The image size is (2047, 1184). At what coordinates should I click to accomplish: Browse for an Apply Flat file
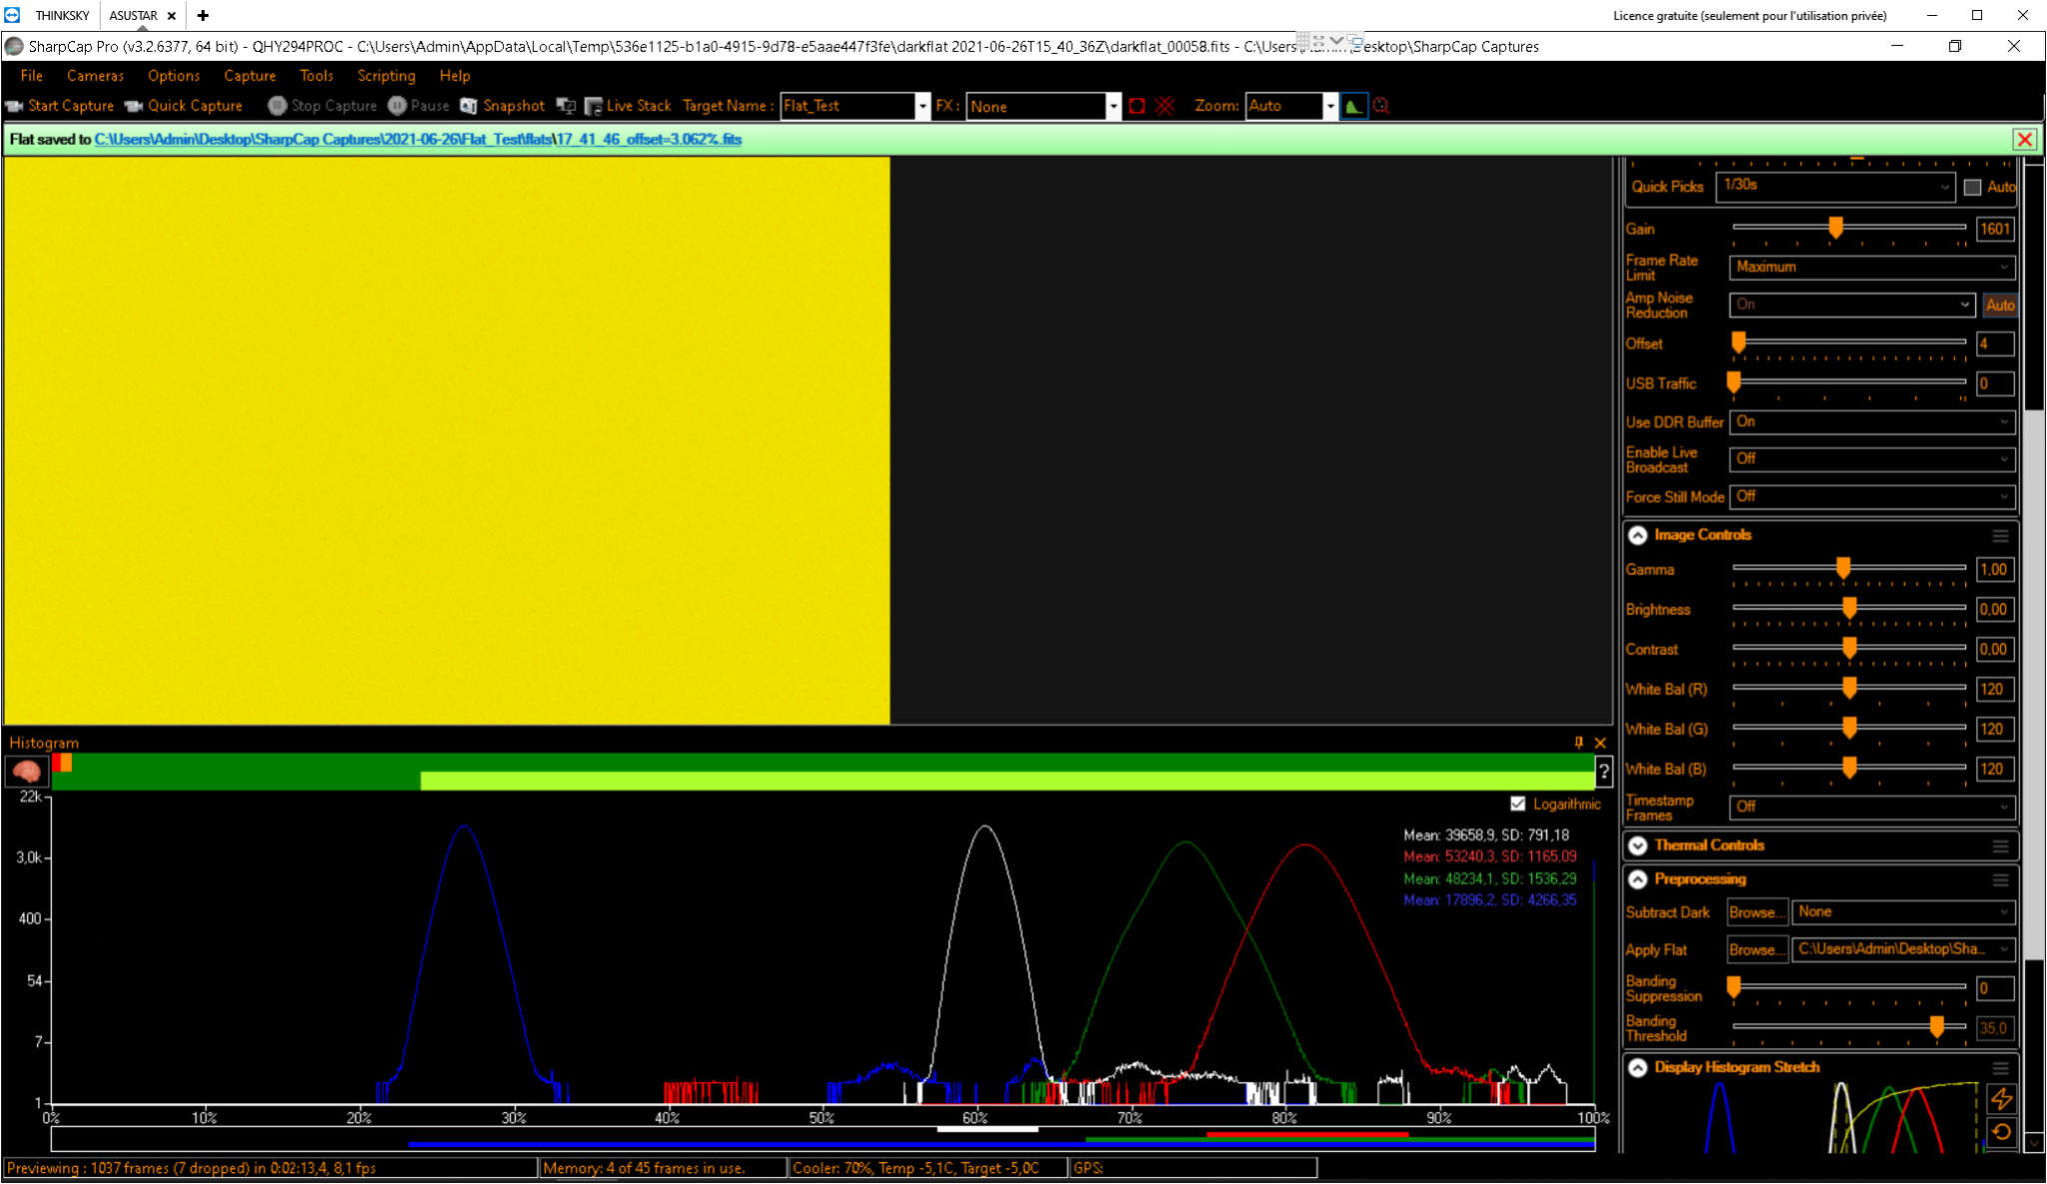pyautogui.click(x=1757, y=949)
